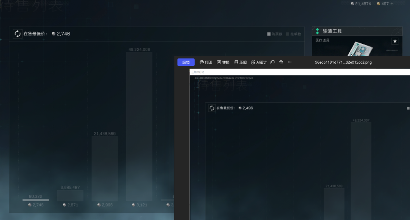Click the 497 gold coin balance
This screenshot has height=220, width=410.
click(383, 4)
